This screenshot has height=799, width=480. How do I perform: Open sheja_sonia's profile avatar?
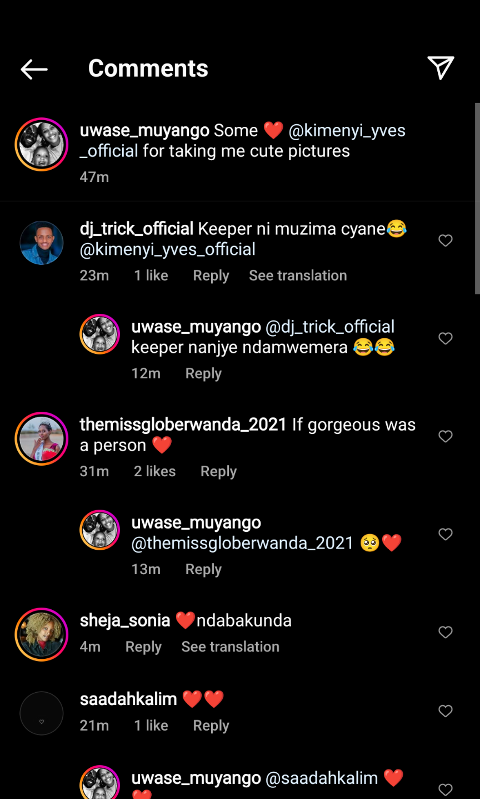click(x=42, y=634)
